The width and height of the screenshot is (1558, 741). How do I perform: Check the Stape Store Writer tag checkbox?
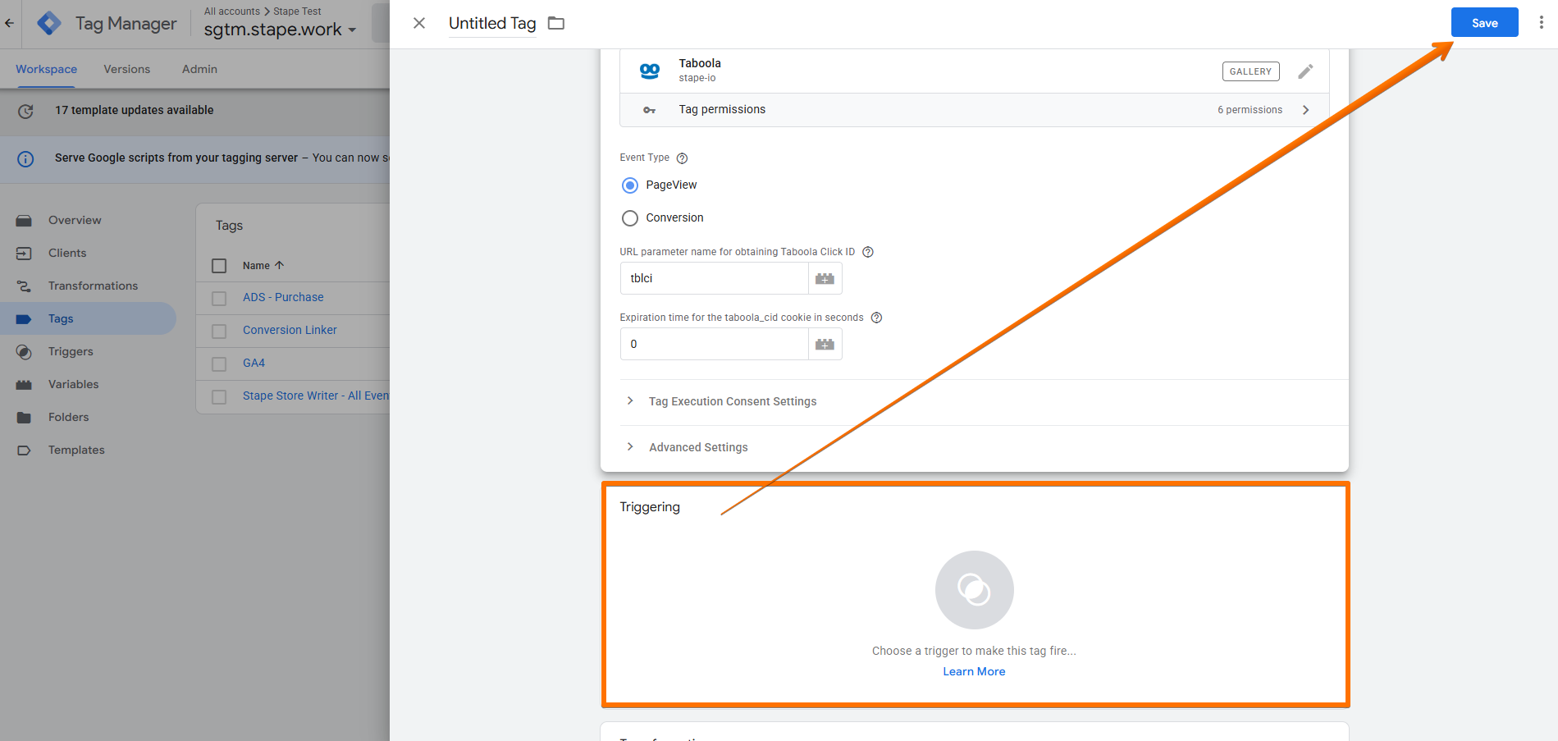[219, 396]
